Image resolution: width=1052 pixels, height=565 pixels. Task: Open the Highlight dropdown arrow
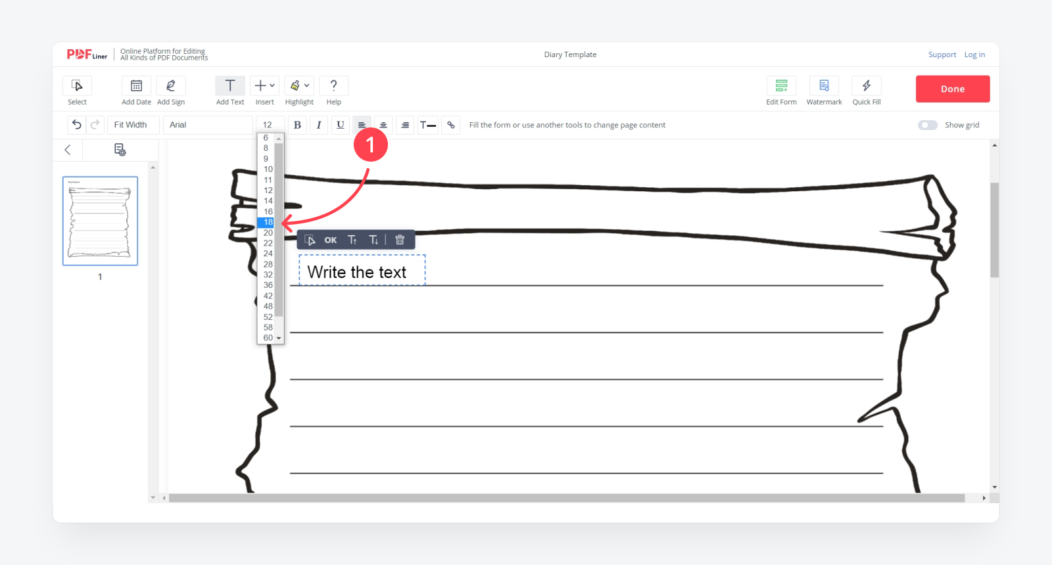click(306, 86)
